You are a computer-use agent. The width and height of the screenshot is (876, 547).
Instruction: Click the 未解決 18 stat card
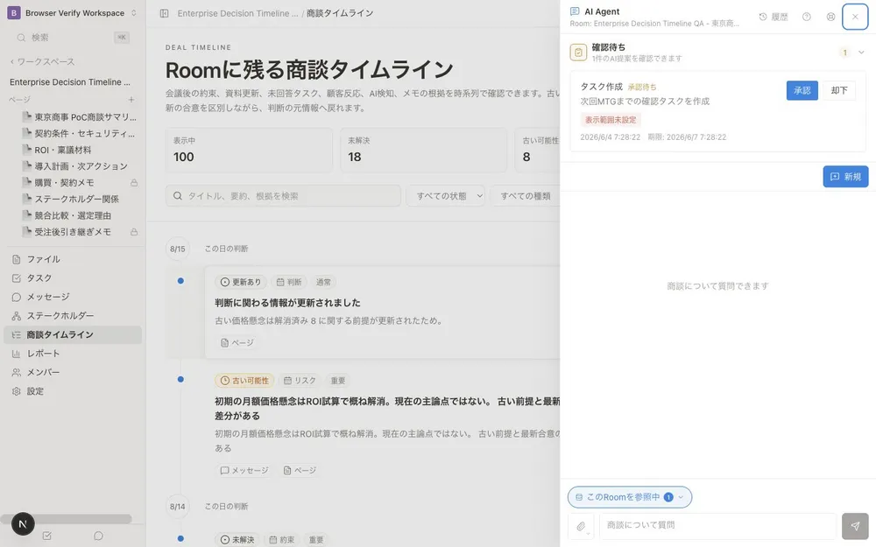423,150
